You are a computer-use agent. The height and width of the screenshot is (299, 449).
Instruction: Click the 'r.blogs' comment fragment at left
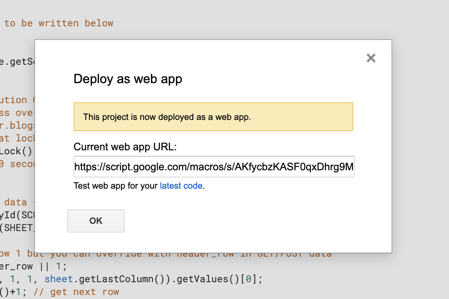tap(18, 126)
